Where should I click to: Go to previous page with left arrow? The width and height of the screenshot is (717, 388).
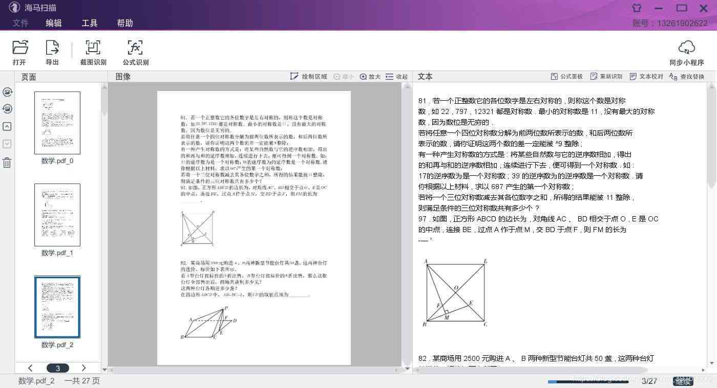[30, 368]
